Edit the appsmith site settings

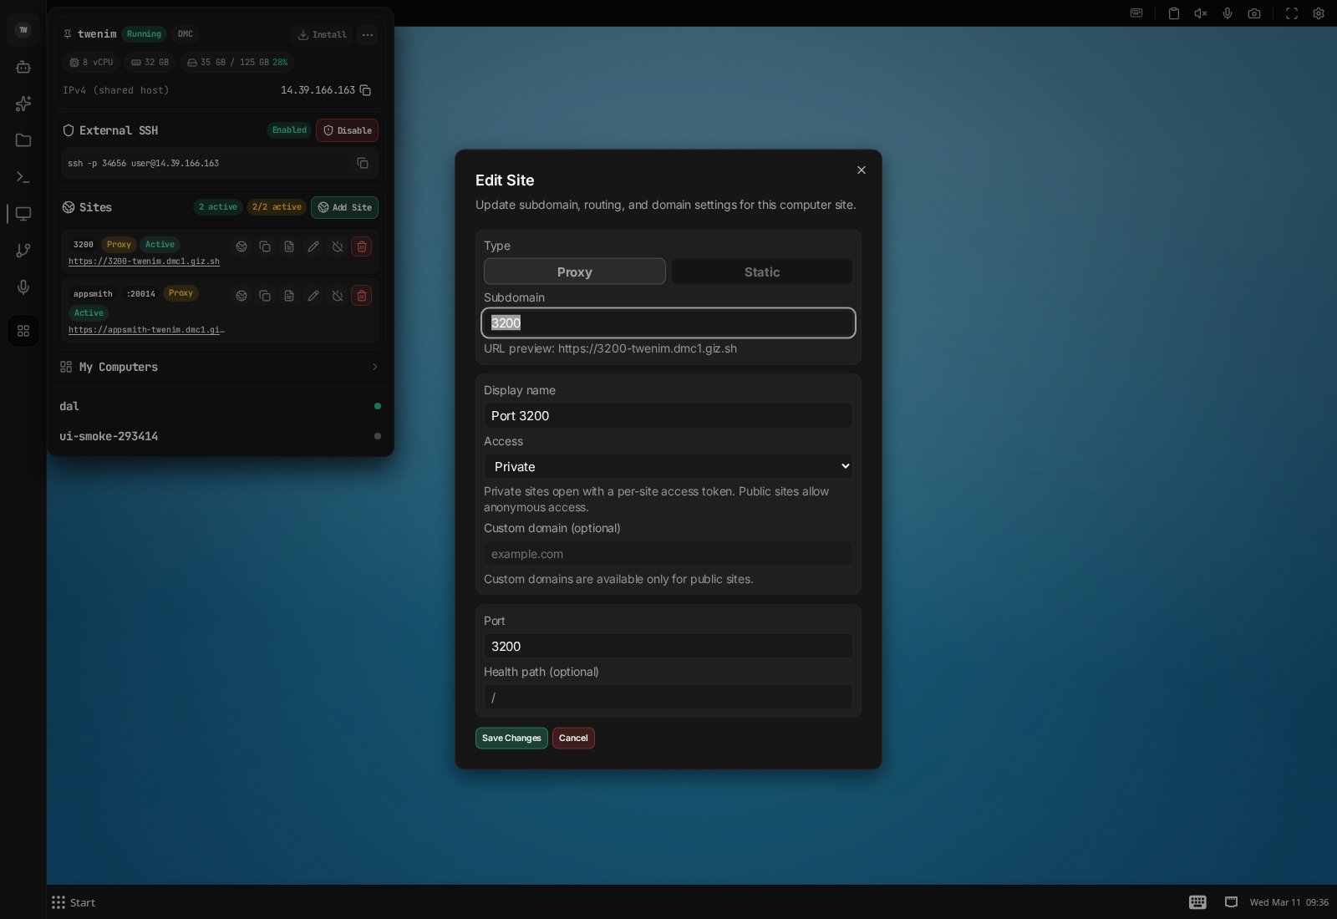coord(313,296)
